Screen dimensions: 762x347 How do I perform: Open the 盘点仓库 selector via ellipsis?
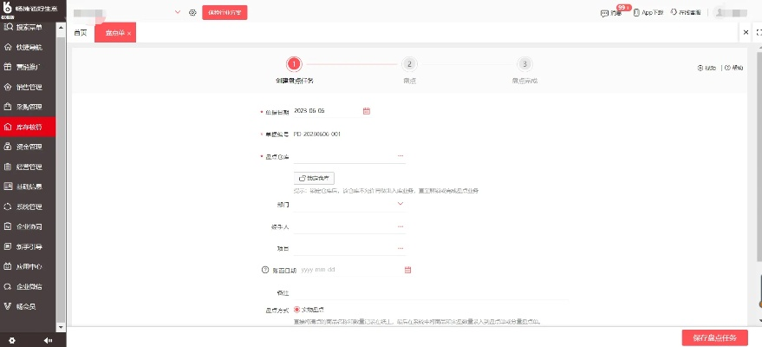[x=401, y=156]
